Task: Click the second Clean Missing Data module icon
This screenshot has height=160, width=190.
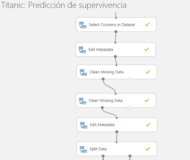Action: (x=83, y=101)
